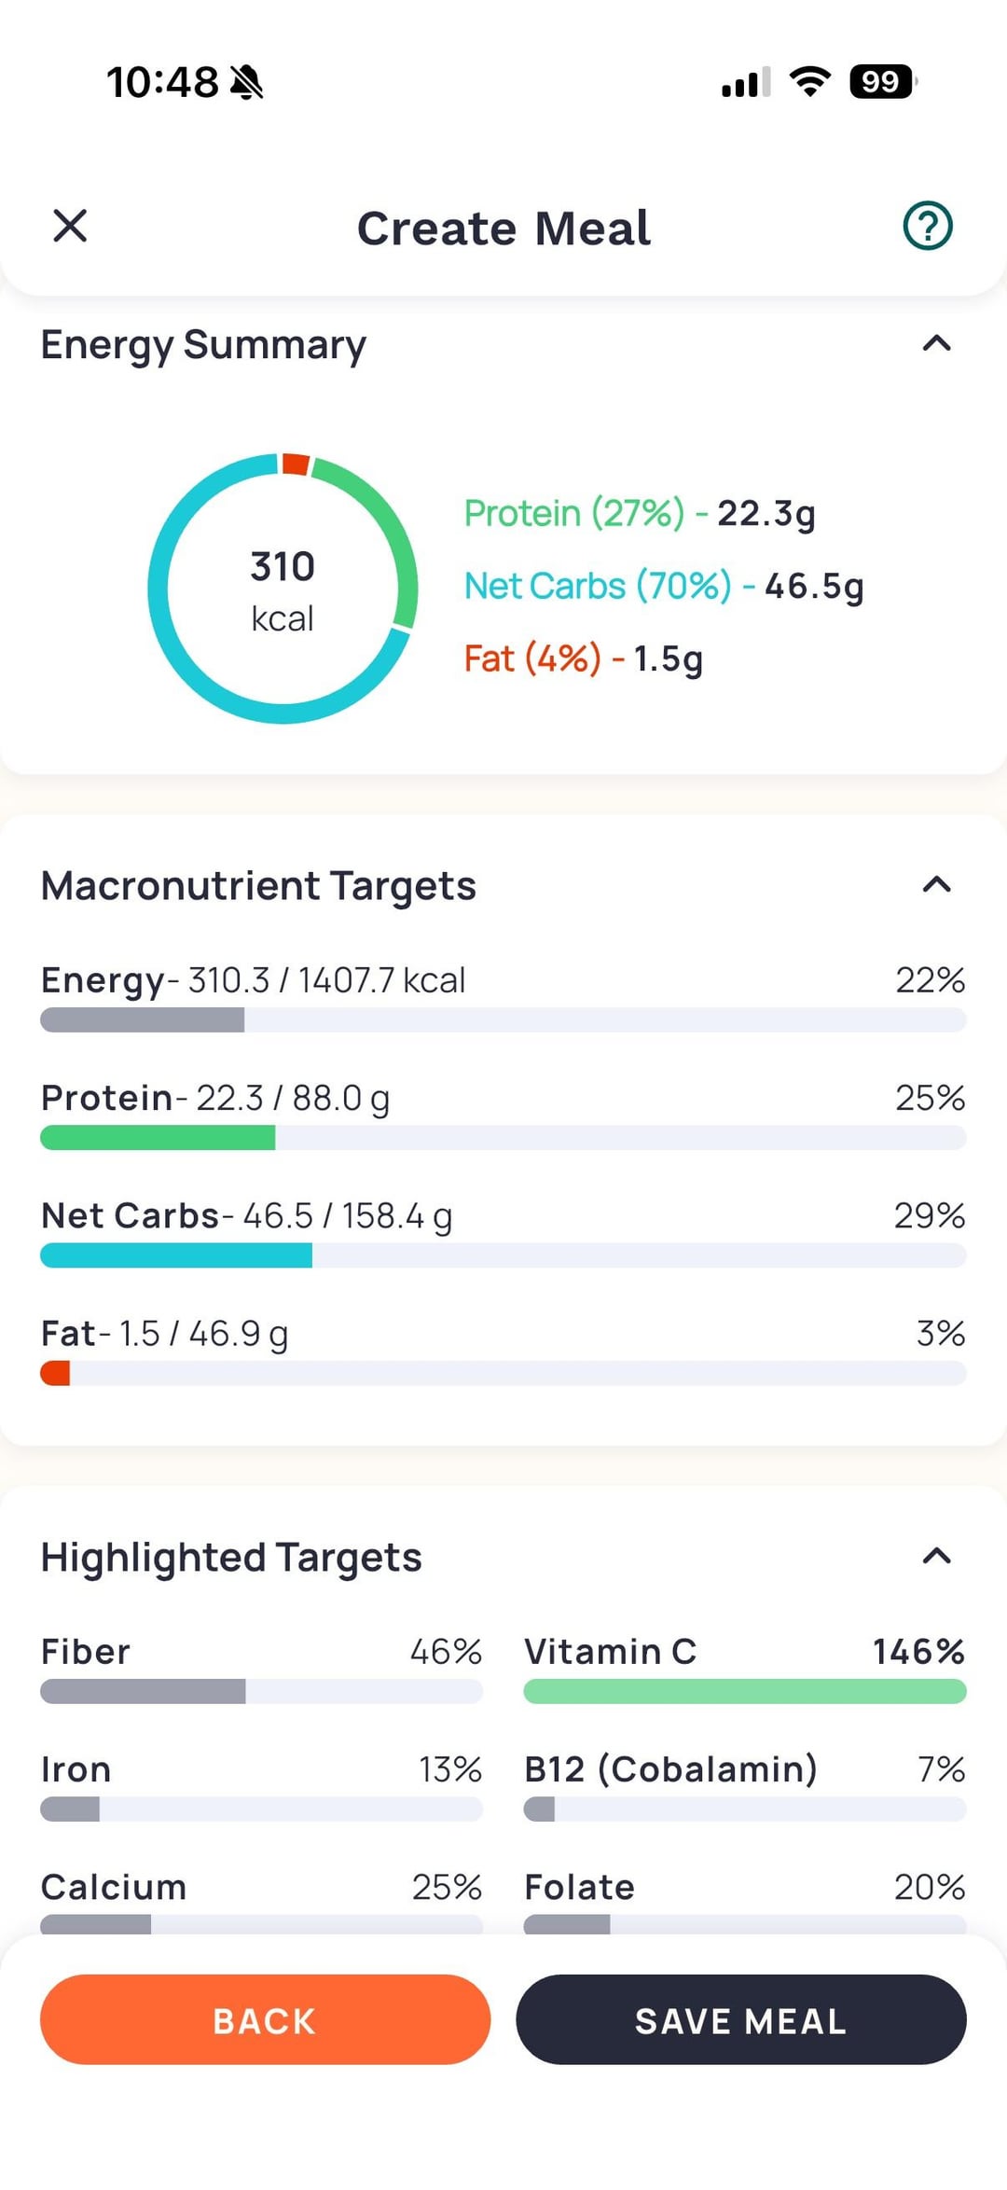Tap the Energy progress bar
Screen dimensions: 1007x2190
click(503, 1019)
